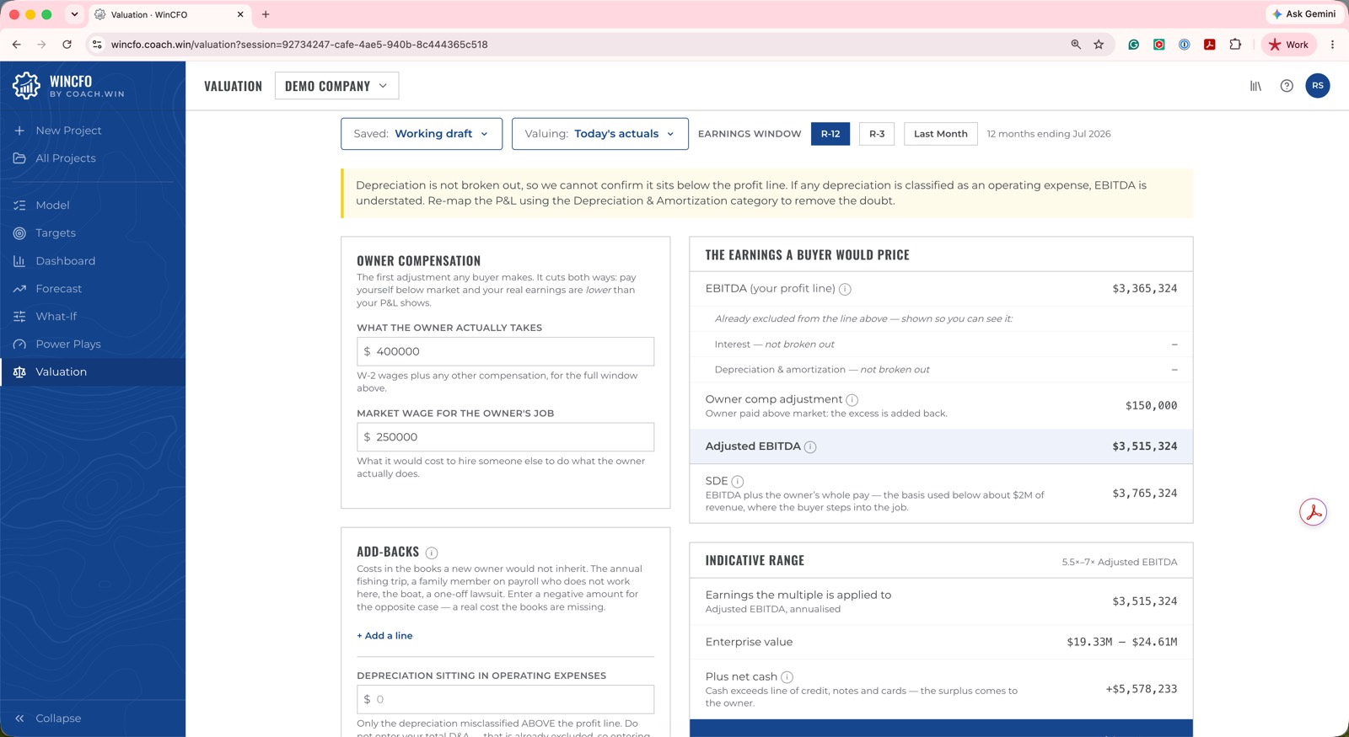Open Forecast in sidebar

click(93, 289)
